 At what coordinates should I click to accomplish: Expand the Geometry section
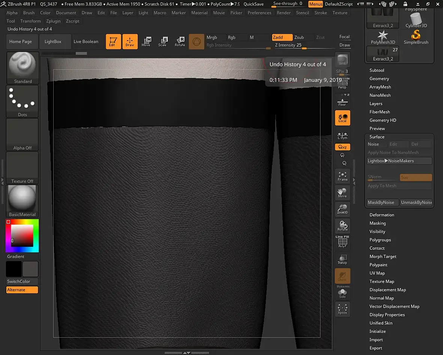click(379, 79)
